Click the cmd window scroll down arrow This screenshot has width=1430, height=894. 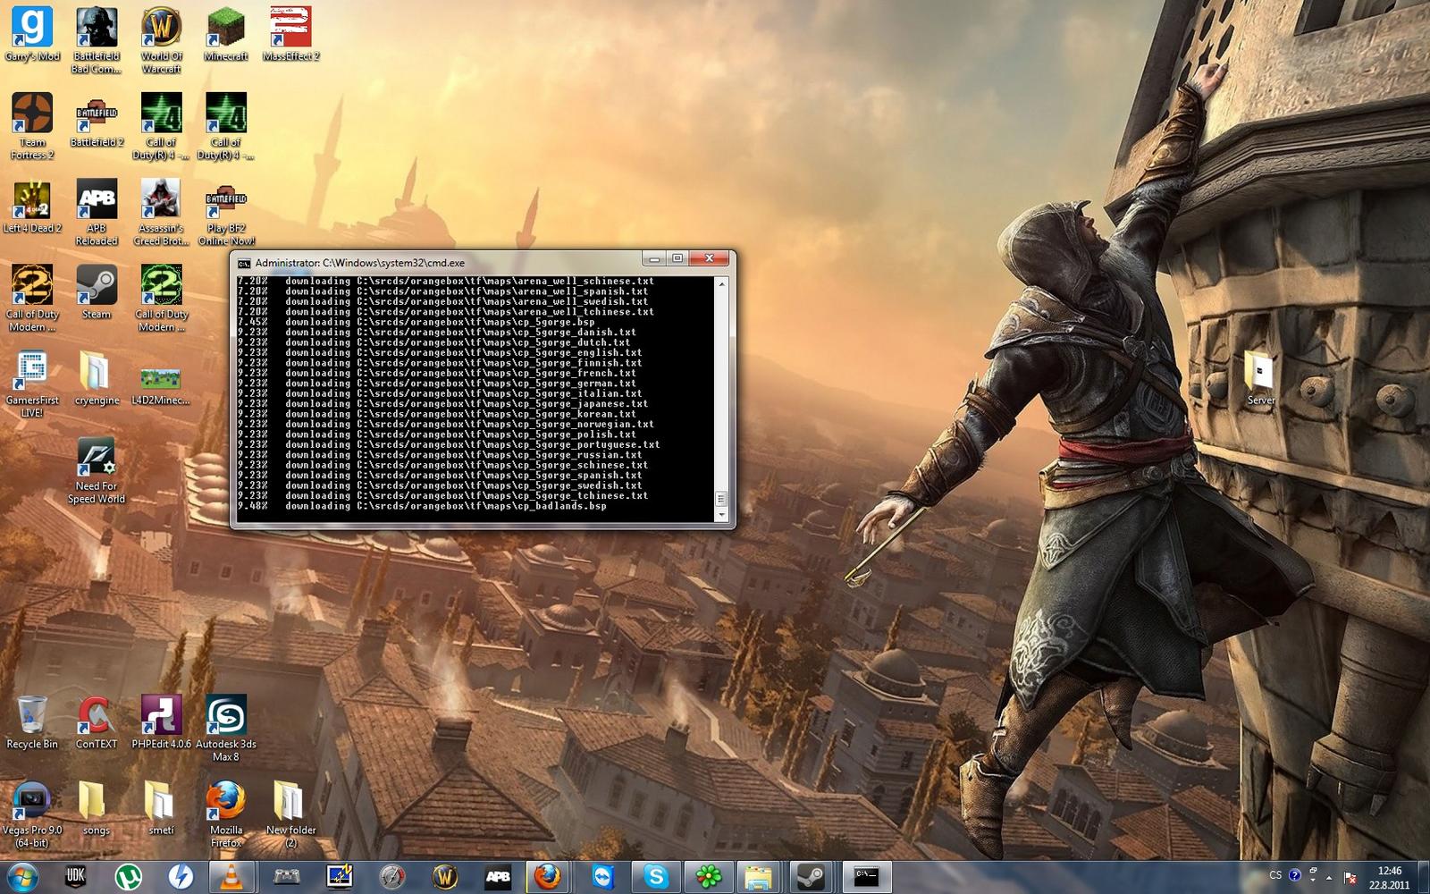click(721, 515)
